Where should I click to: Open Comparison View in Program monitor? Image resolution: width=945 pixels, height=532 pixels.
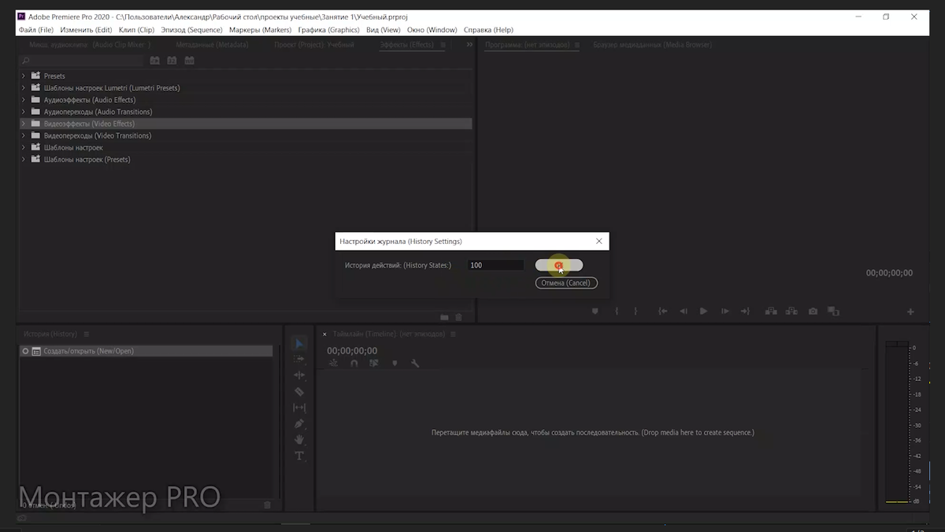click(833, 312)
